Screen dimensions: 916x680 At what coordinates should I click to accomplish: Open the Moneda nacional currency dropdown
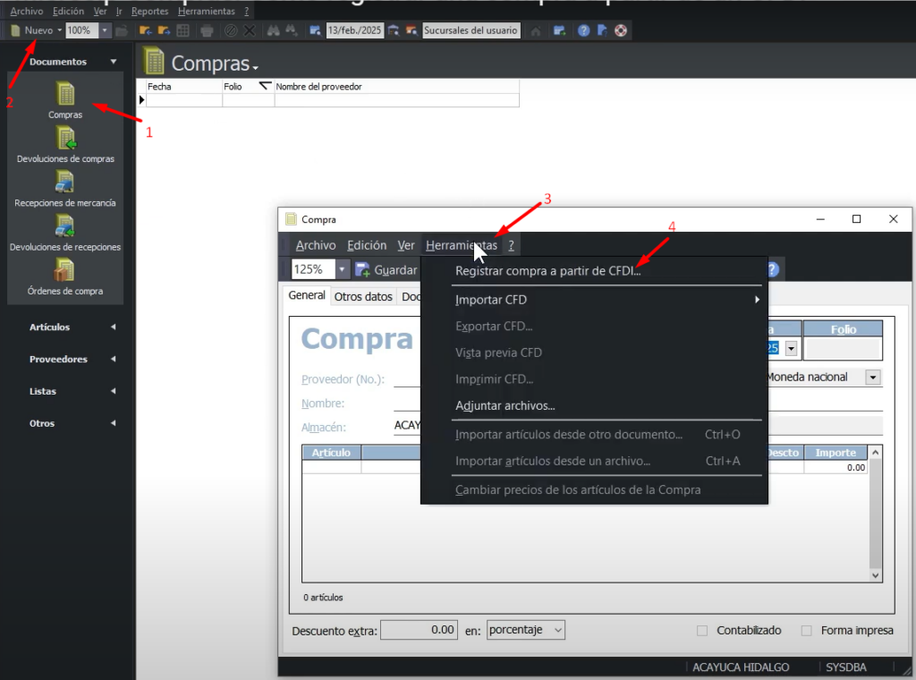point(872,378)
